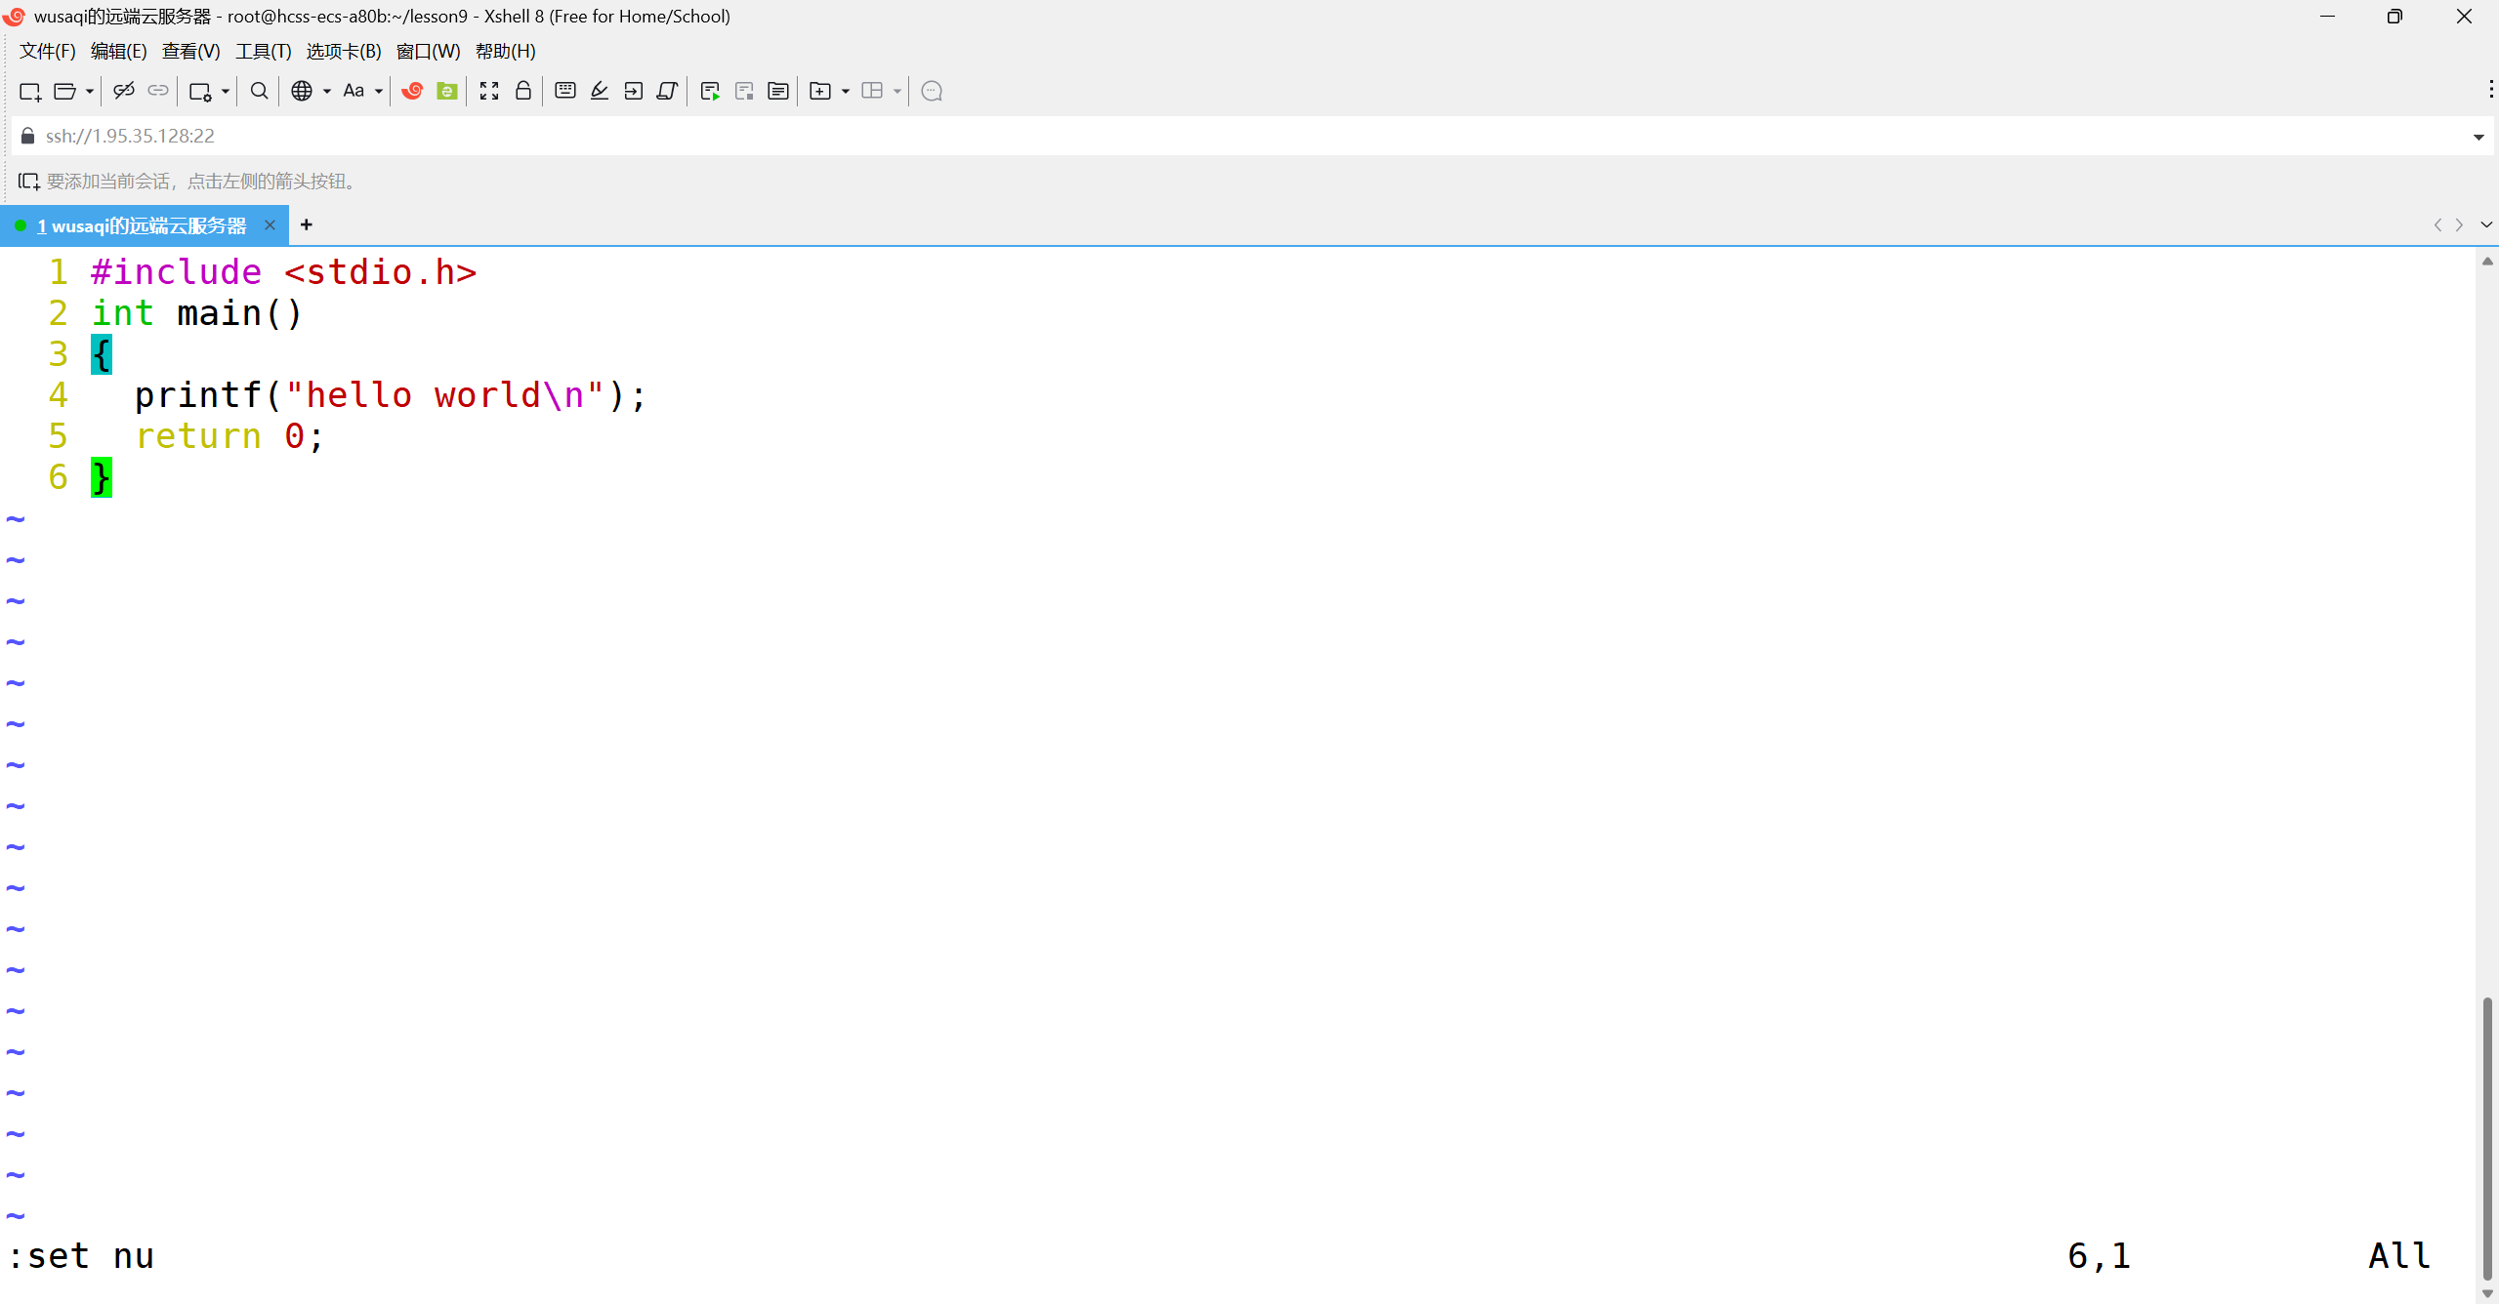
Task: Open the 编辑(E) menu
Action: coord(119,51)
